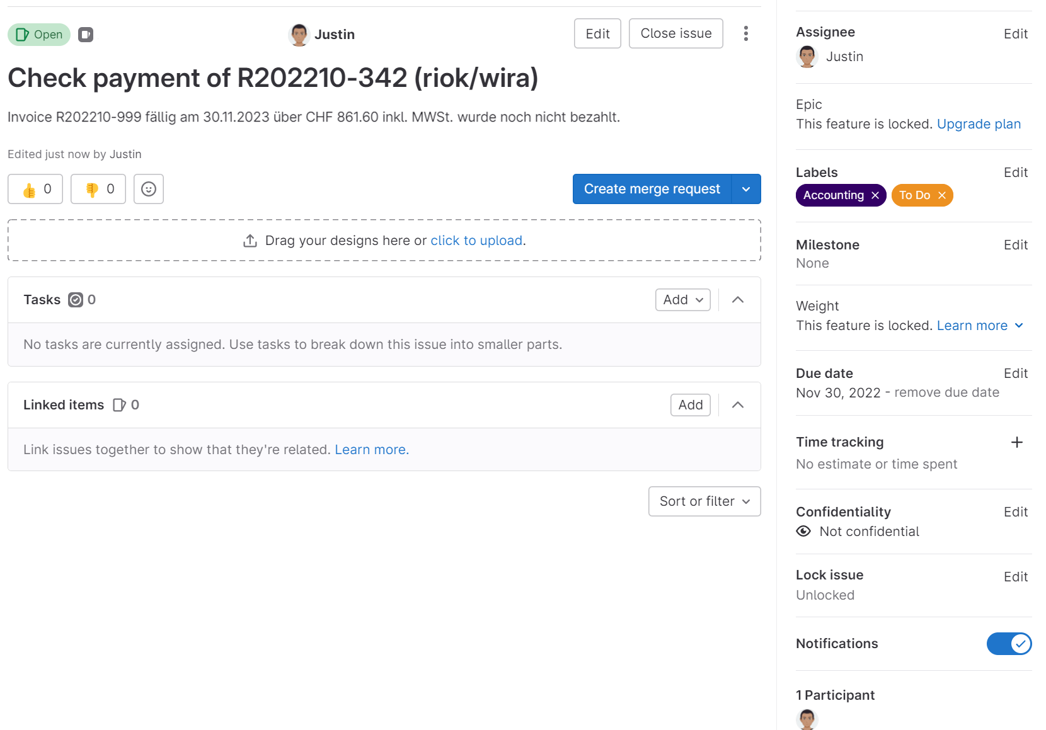Collapse the Linked items section

[x=738, y=405]
